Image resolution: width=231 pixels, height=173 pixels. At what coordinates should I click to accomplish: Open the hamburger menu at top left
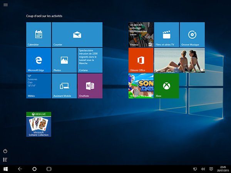6,5
